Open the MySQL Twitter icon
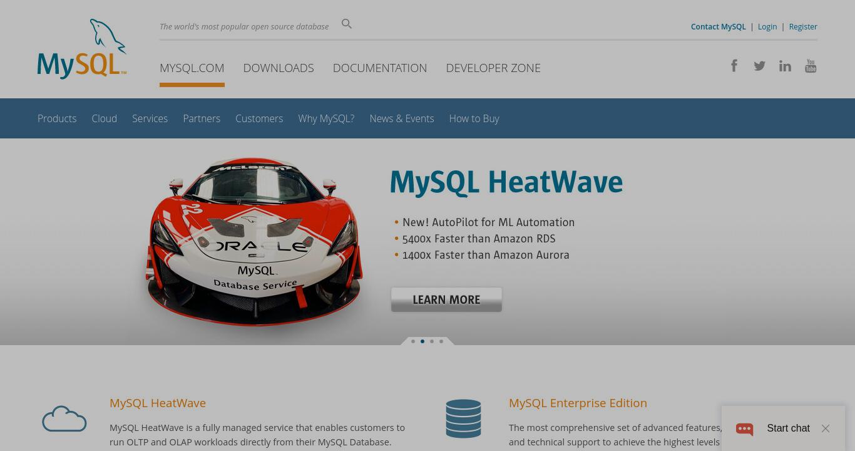 coord(759,66)
